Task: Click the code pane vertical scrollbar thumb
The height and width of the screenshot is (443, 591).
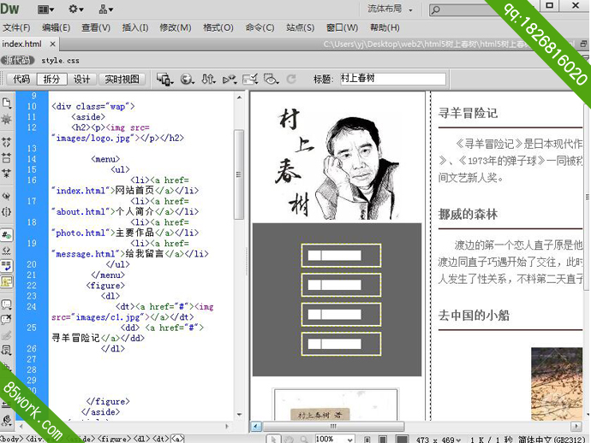Action: (238, 174)
